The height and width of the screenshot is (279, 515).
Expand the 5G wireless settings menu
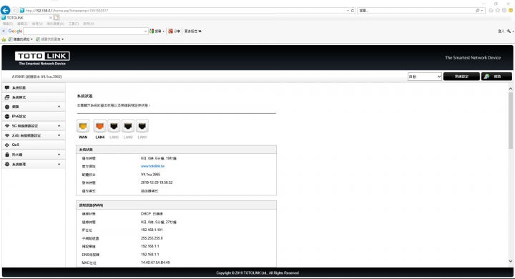pos(34,126)
